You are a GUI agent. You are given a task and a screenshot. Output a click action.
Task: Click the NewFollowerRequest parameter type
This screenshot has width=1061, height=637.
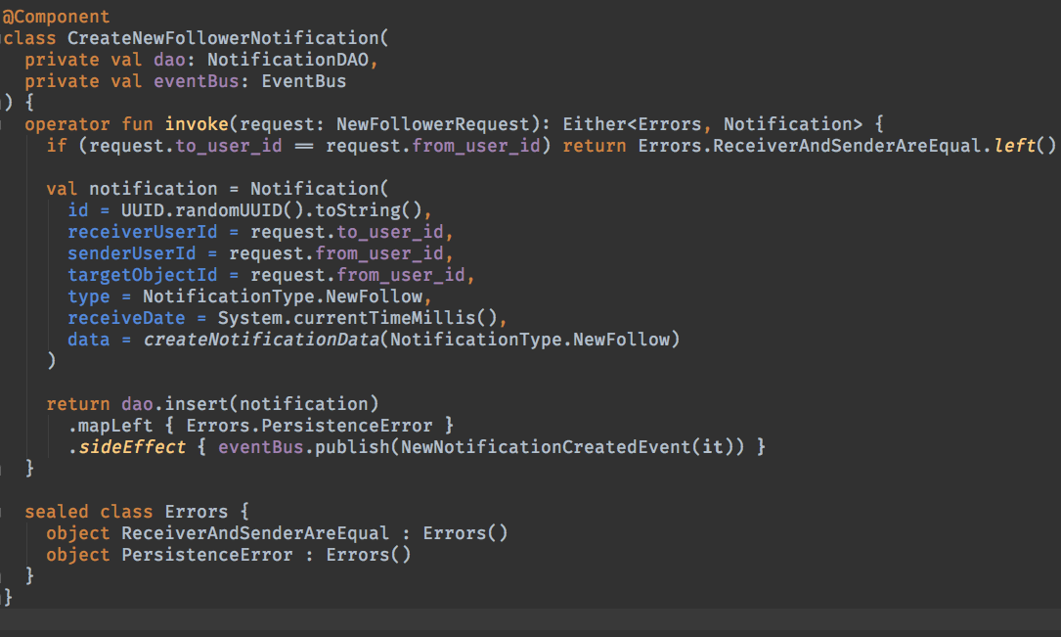[x=433, y=124]
